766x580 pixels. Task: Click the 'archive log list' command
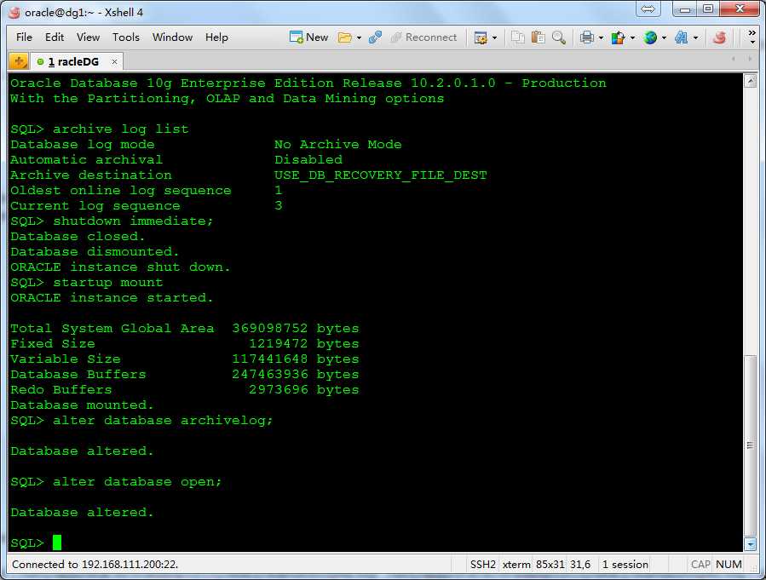120,129
